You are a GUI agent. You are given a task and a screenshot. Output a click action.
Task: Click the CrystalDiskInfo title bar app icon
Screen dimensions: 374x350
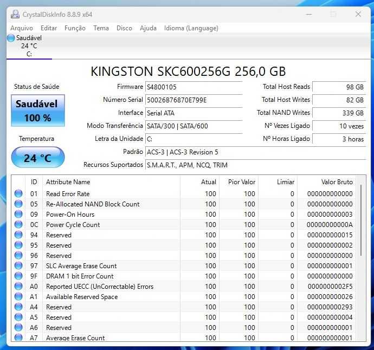(15, 14)
